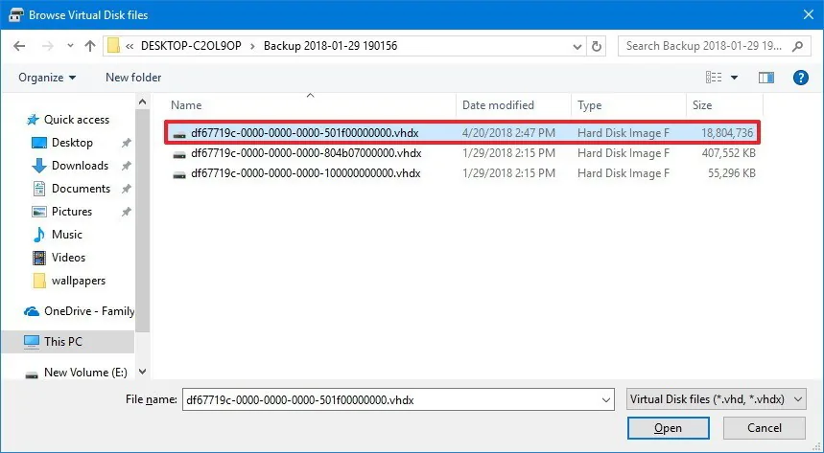
Task: Refresh the current folder view
Action: [x=597, y=46]
